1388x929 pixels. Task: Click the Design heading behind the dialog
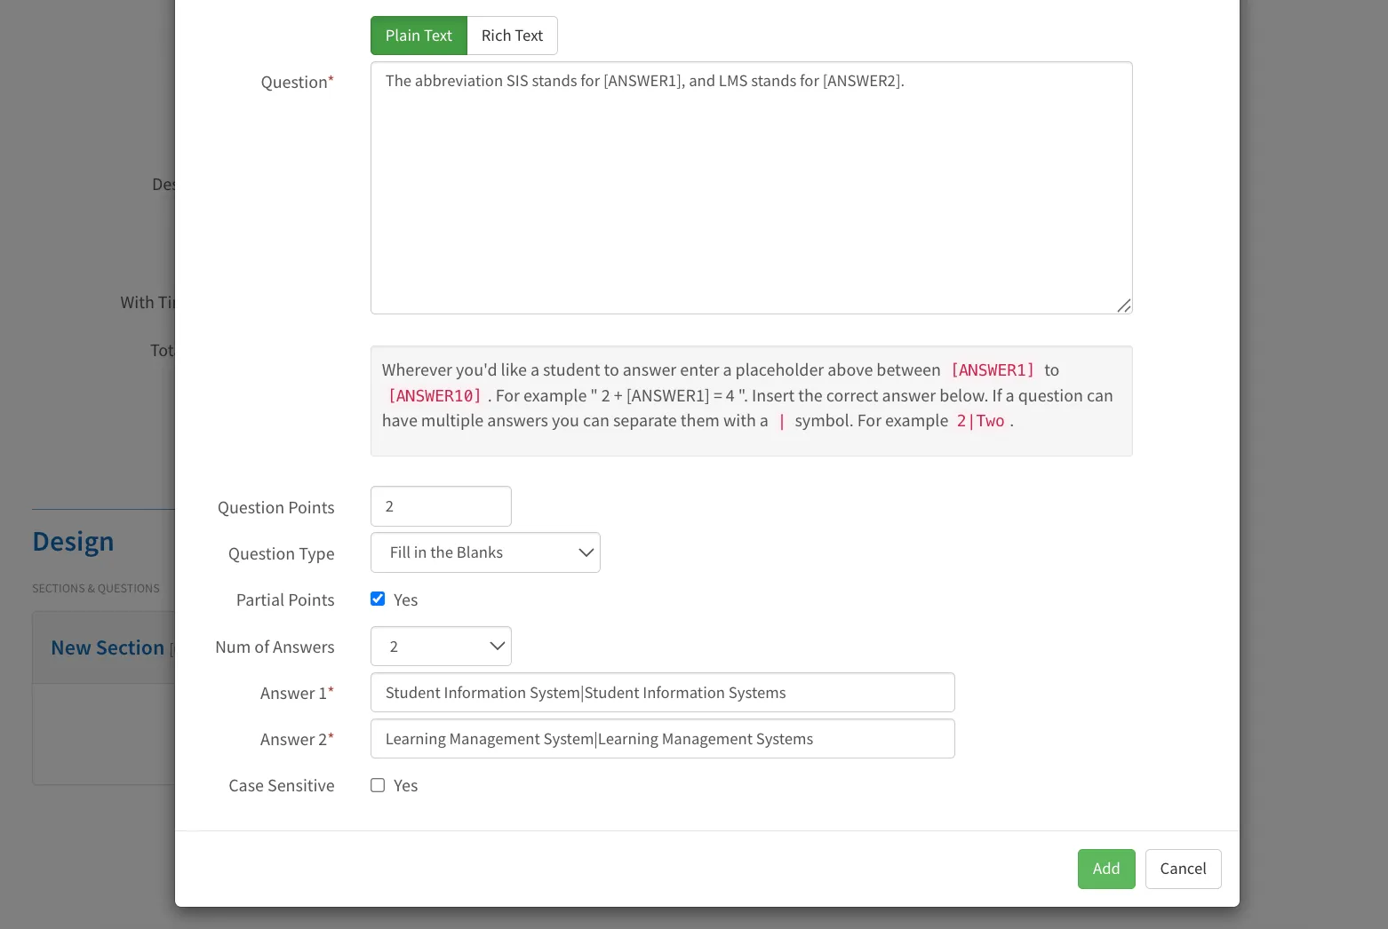[x=73, y=542]
